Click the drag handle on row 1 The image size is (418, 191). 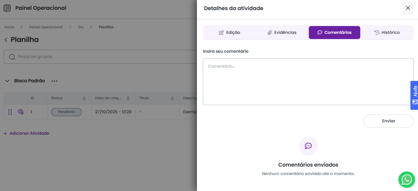(10, 112)
